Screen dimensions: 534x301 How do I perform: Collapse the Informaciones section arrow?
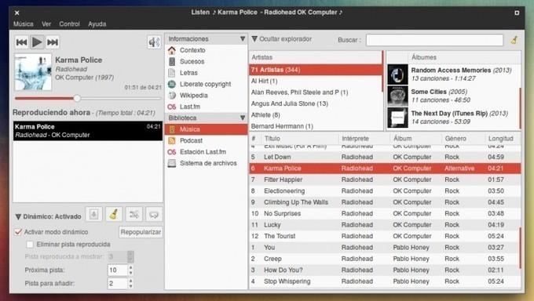point(243,38)
